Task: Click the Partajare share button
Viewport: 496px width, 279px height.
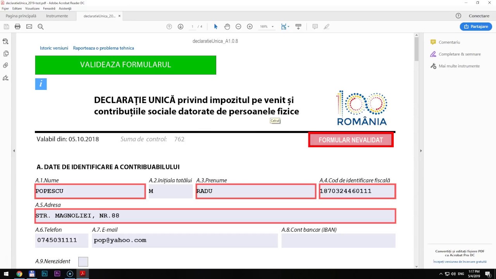Action: [476, 27]
